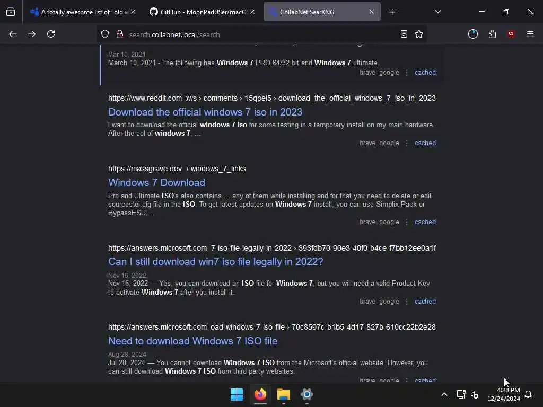
Task: Click the massgrave.dev windows_7_links URL
Action: click(177, 169)
